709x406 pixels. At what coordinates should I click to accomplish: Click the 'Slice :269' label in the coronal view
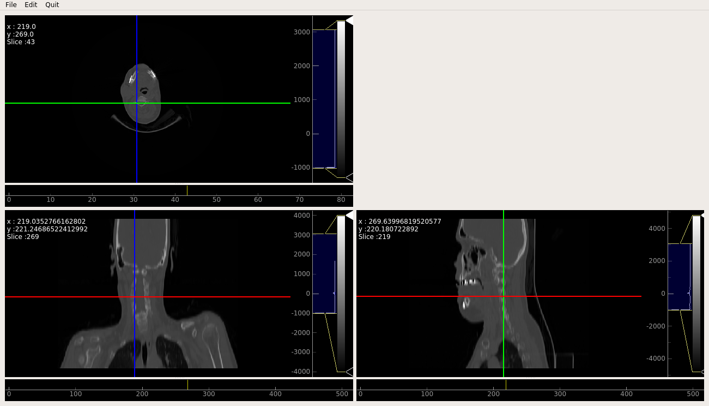(23, 237)
